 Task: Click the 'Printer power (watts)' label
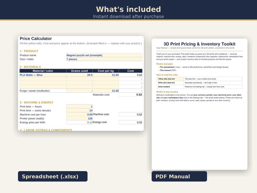(x=32, y=119)
